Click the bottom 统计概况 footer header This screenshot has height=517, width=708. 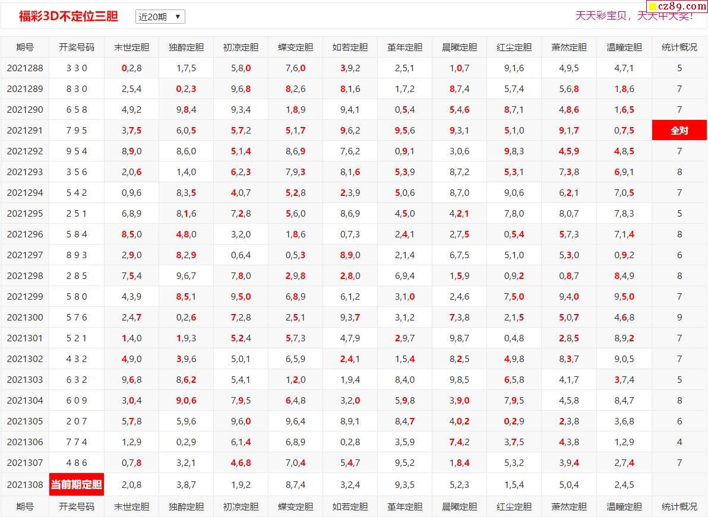click(x=679, y=506)
